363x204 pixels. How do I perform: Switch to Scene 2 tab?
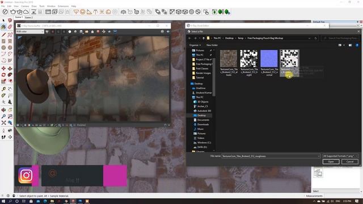tap(29, 18)
